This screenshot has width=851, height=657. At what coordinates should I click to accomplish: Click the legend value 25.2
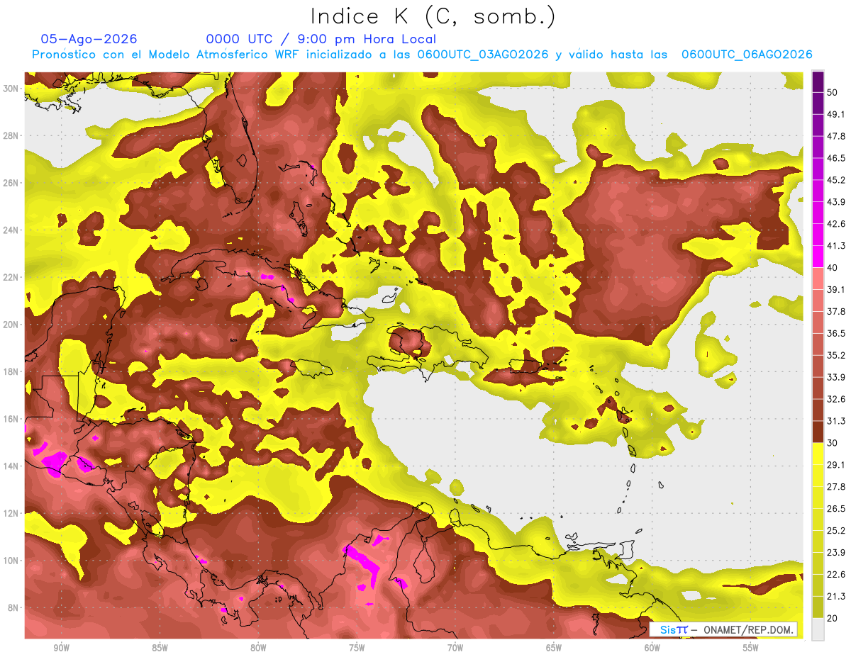(835, 531)
